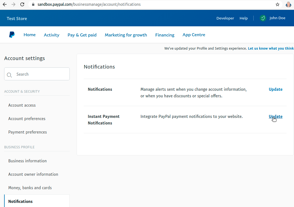Open the Pay & Get paid menu
Image resolution: width=294 pixels, height=207 pixels.
coord(82,35)
